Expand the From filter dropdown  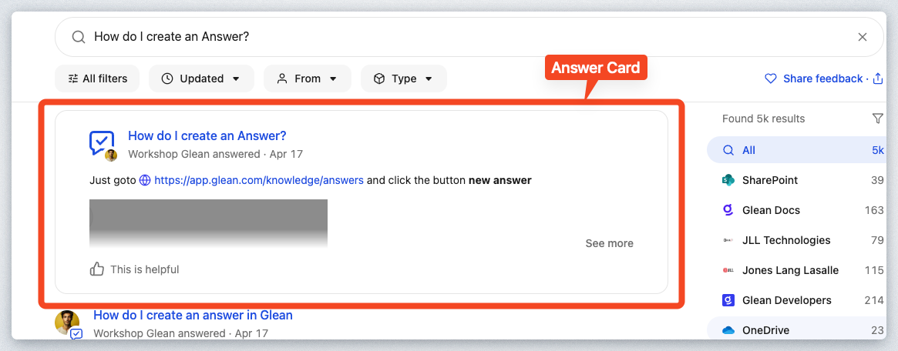(307, 79)
